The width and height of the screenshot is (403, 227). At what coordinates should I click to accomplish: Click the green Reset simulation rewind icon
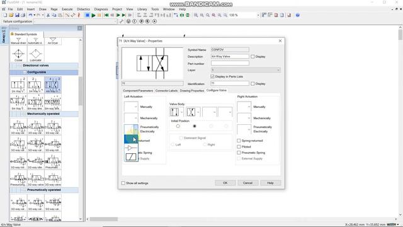coord(106,15)
